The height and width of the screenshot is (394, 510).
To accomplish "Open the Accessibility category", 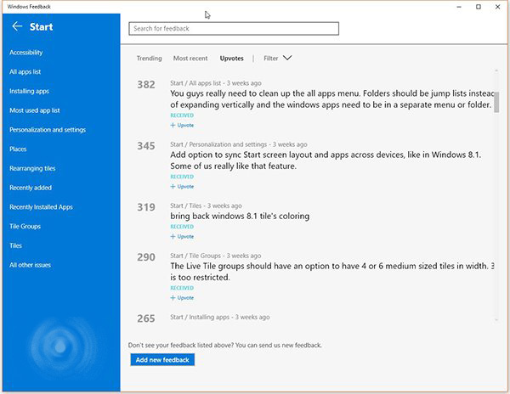I will pyautogui.click(x=25, y=53).
